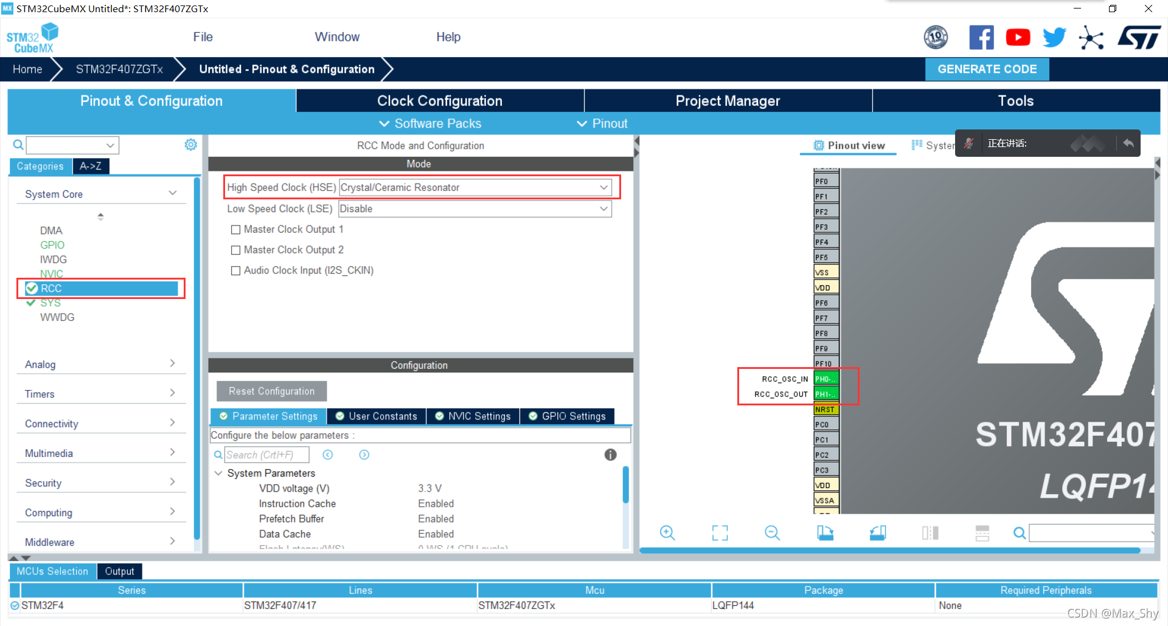Go to previous parameter search result

328,455
